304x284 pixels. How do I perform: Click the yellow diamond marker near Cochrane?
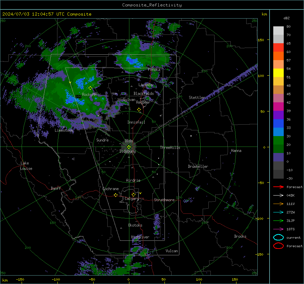tap(116, 195)
